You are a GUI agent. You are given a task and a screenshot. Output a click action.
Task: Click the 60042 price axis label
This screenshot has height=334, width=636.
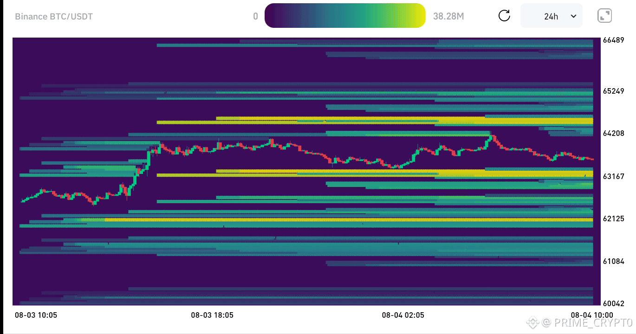coord(613,303)
